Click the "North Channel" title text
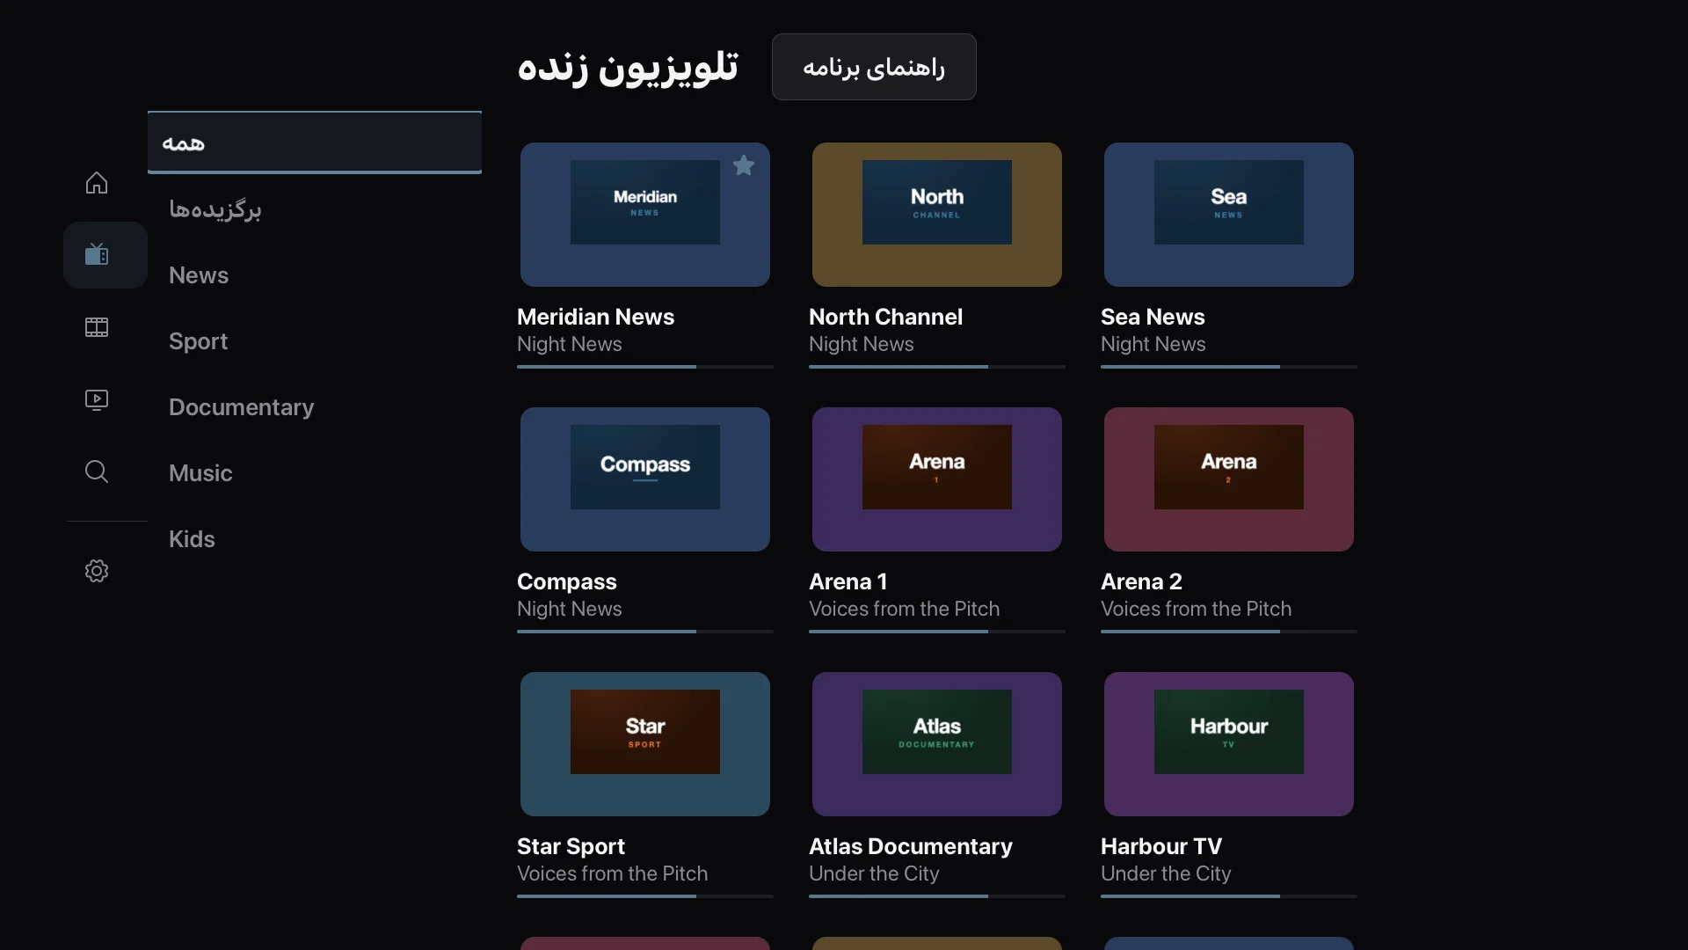This screenshot has width=1688, height=950. point(885,317)
